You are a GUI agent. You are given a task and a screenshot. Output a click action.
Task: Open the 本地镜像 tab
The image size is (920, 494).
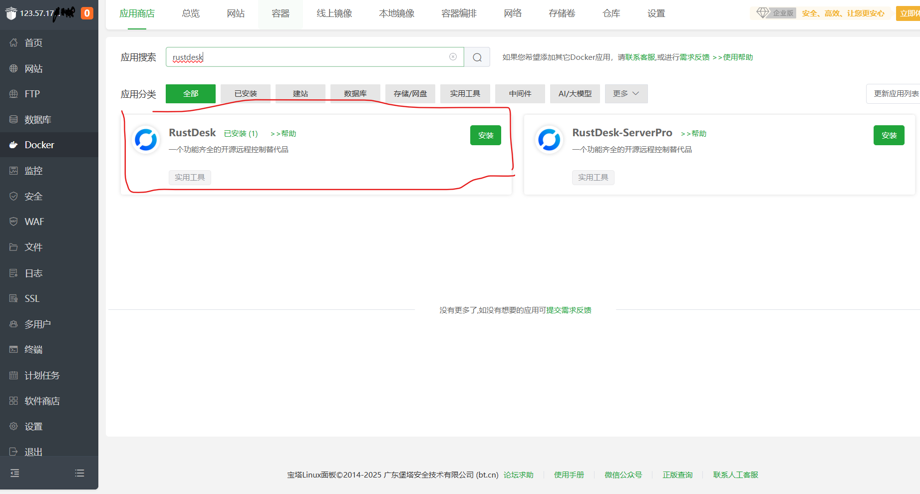[397, 13]
